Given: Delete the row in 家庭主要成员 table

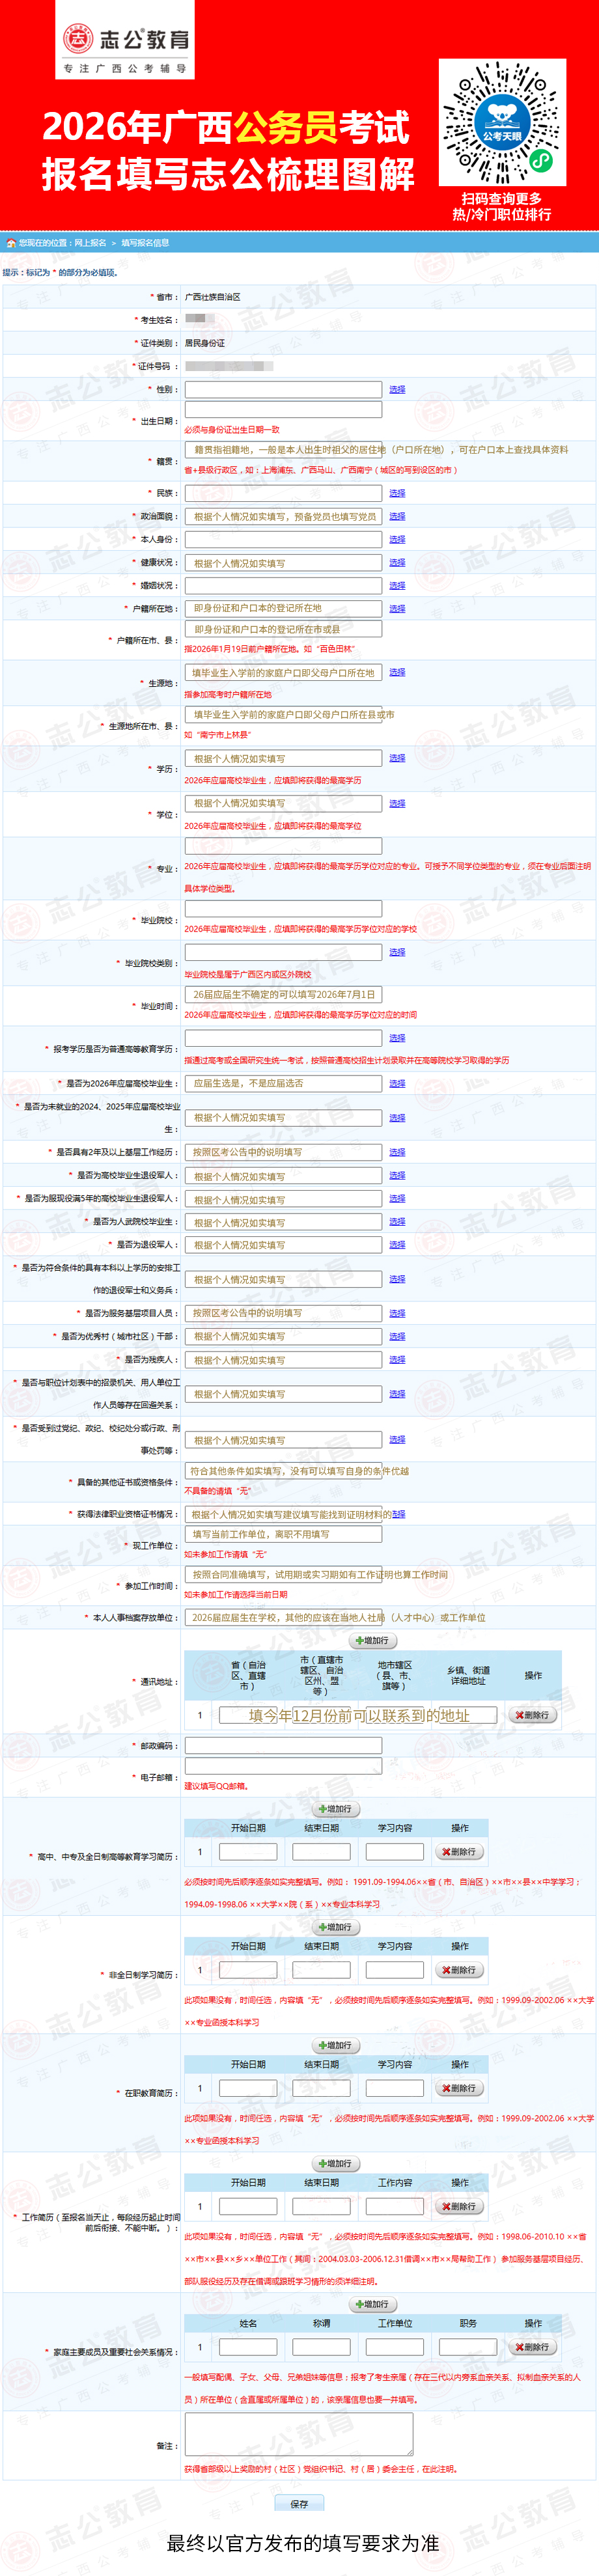Looking at the screenshot, I should 531,2347.
